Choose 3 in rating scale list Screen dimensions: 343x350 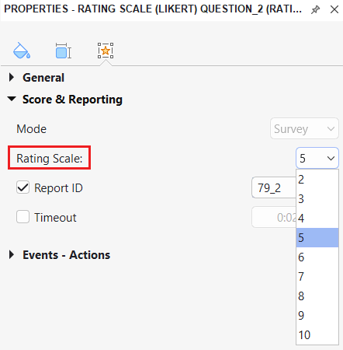point(317,199)
